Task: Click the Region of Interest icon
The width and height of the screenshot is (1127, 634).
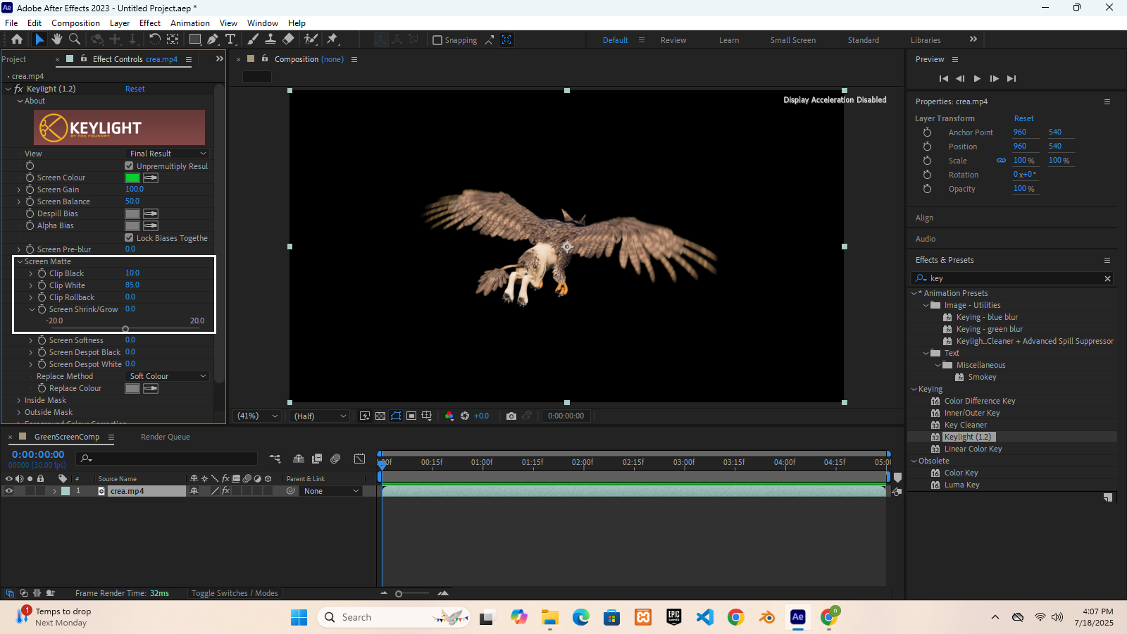Action: pyautogui.click(x=411, y=416)
